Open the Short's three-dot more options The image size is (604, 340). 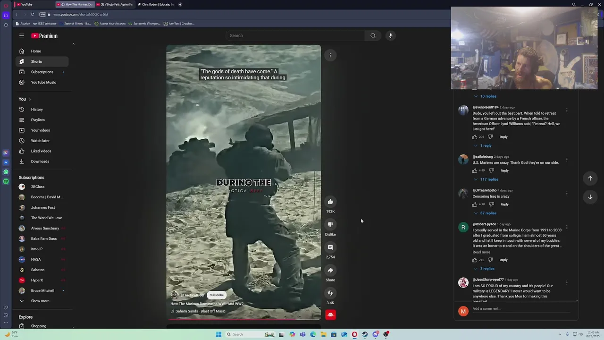point(330,55)
